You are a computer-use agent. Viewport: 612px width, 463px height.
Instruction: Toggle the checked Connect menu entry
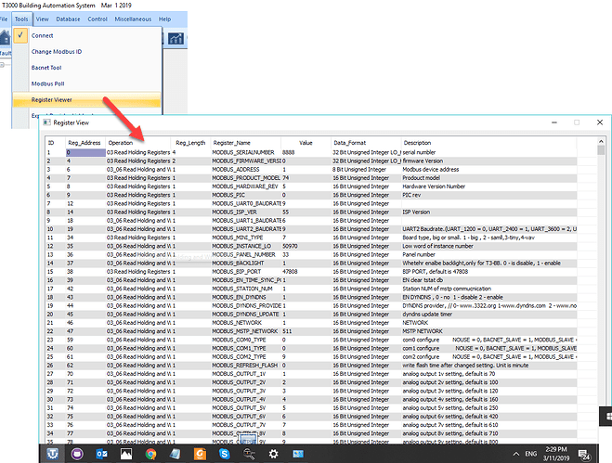pos(43,35)
